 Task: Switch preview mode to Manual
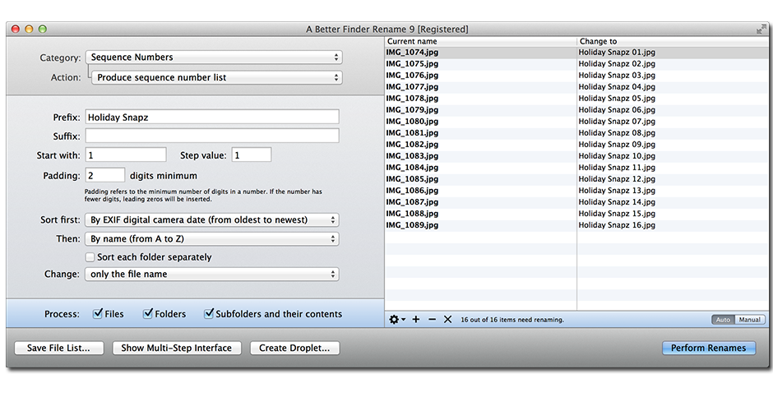point(749,319)
